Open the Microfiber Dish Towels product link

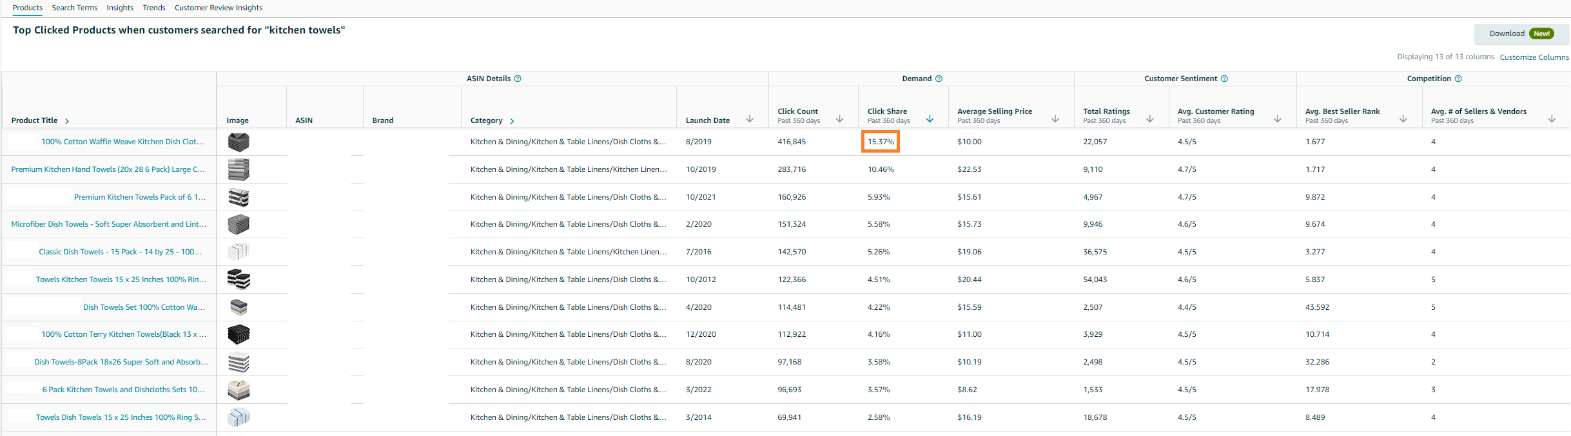pos(109,224)
